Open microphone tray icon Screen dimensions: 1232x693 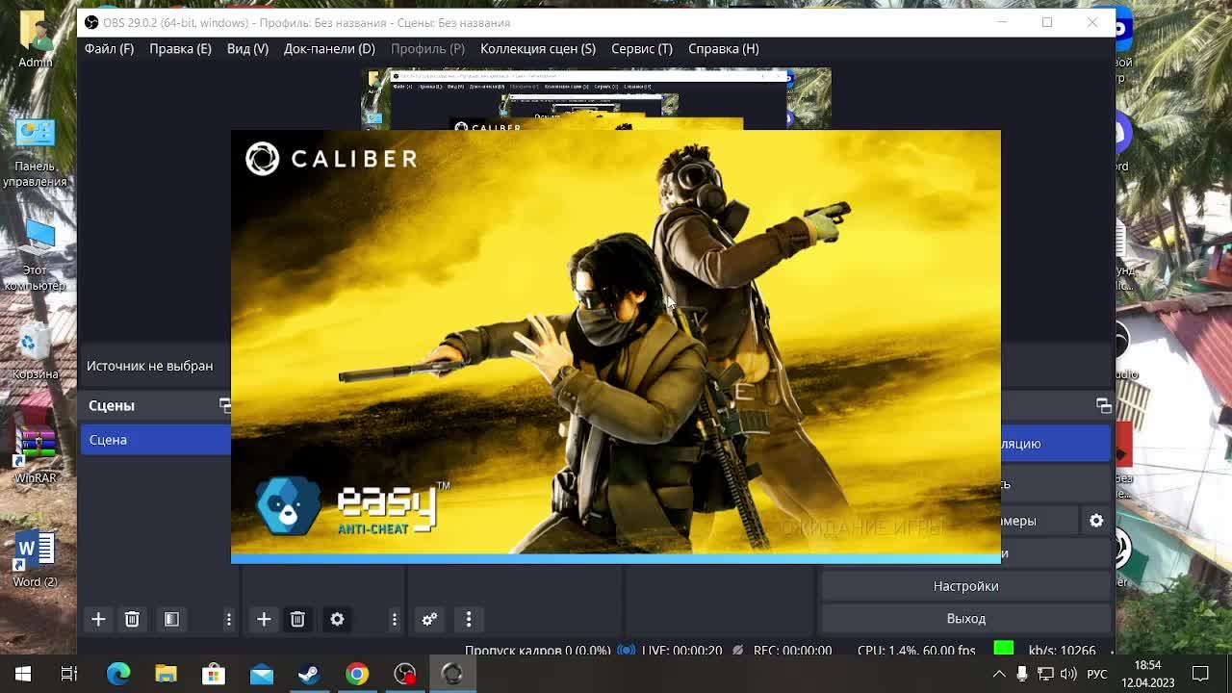[x=1022, y=674]
